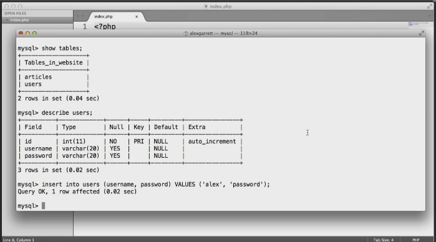
Task: Toggle fullscreen of the Terminal window
Action: 422,33
